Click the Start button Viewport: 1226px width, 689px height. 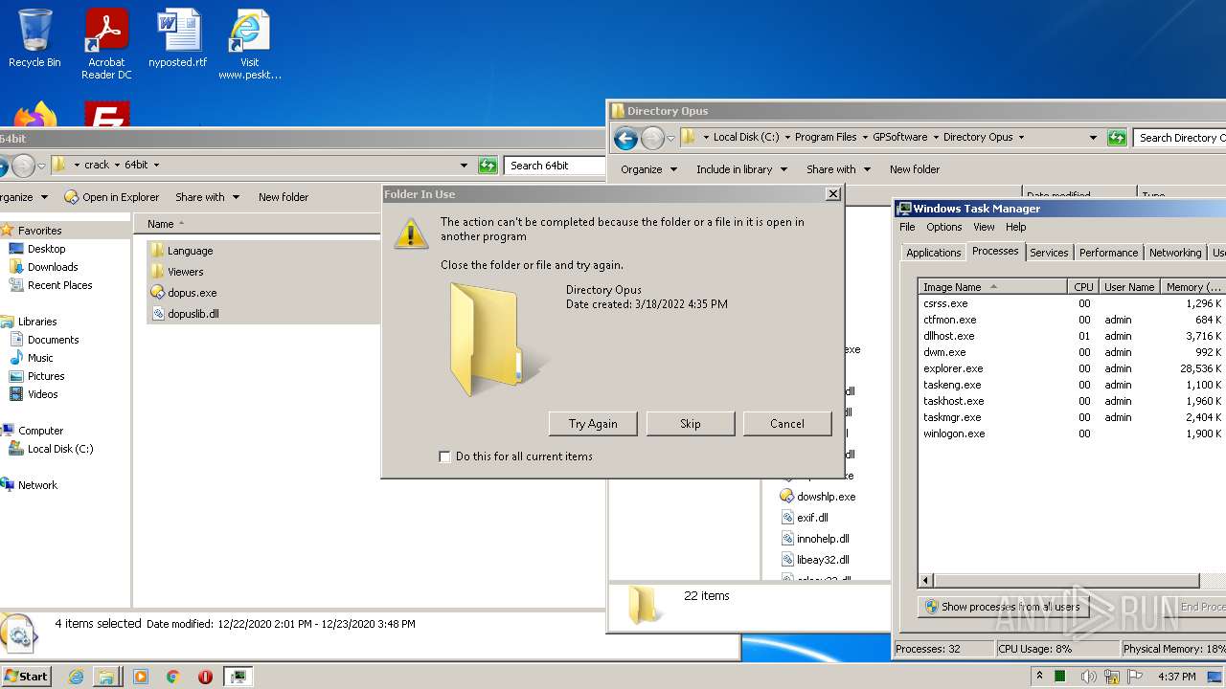(26, 676)
